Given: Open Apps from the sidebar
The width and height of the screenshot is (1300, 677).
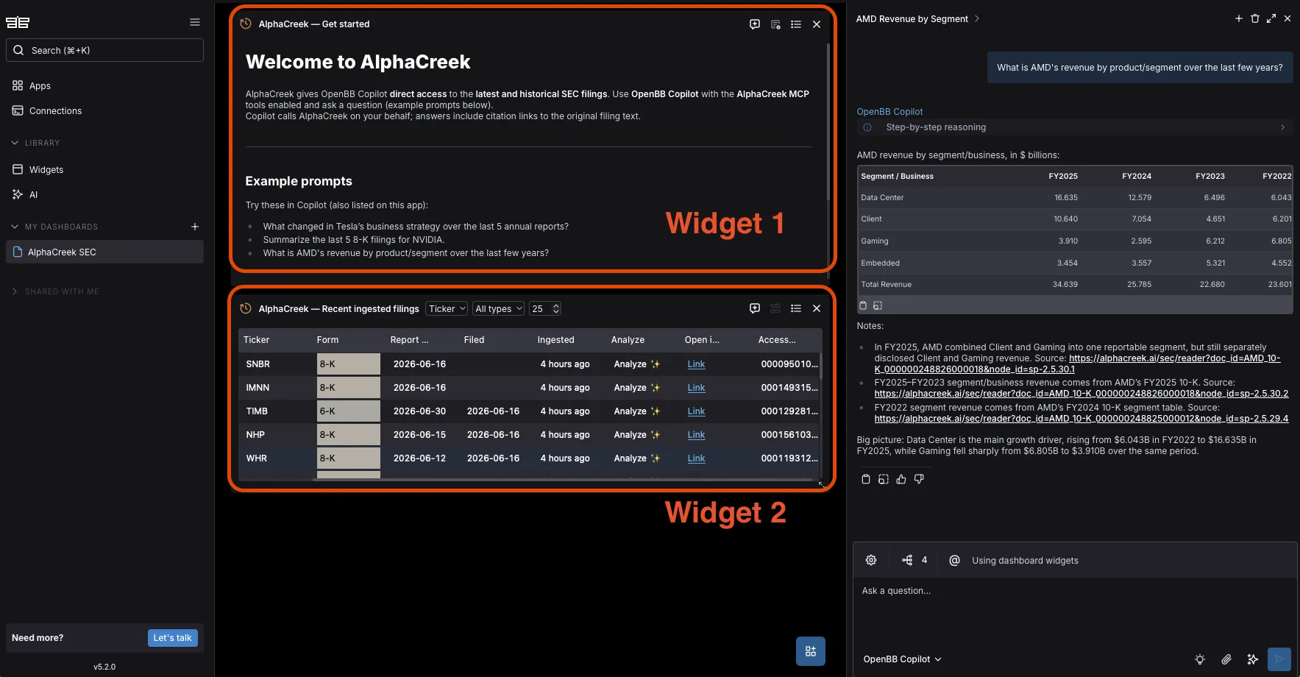Looking at the screenshot, I should (x=40, y=86).
